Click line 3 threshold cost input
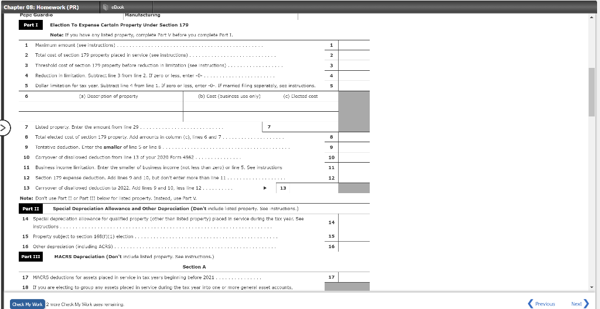The image size is (600, 309). pos(354,66)
